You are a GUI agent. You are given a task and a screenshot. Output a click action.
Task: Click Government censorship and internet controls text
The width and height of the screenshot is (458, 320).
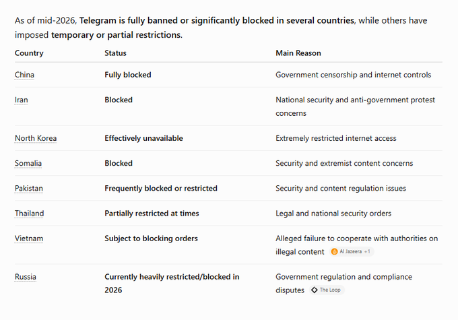(x=354, y=75)
